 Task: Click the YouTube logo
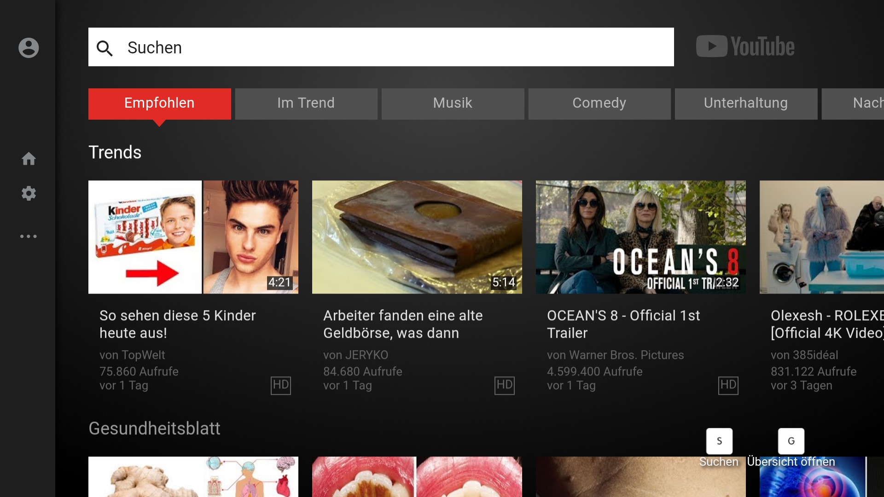(x=745, y=46)
